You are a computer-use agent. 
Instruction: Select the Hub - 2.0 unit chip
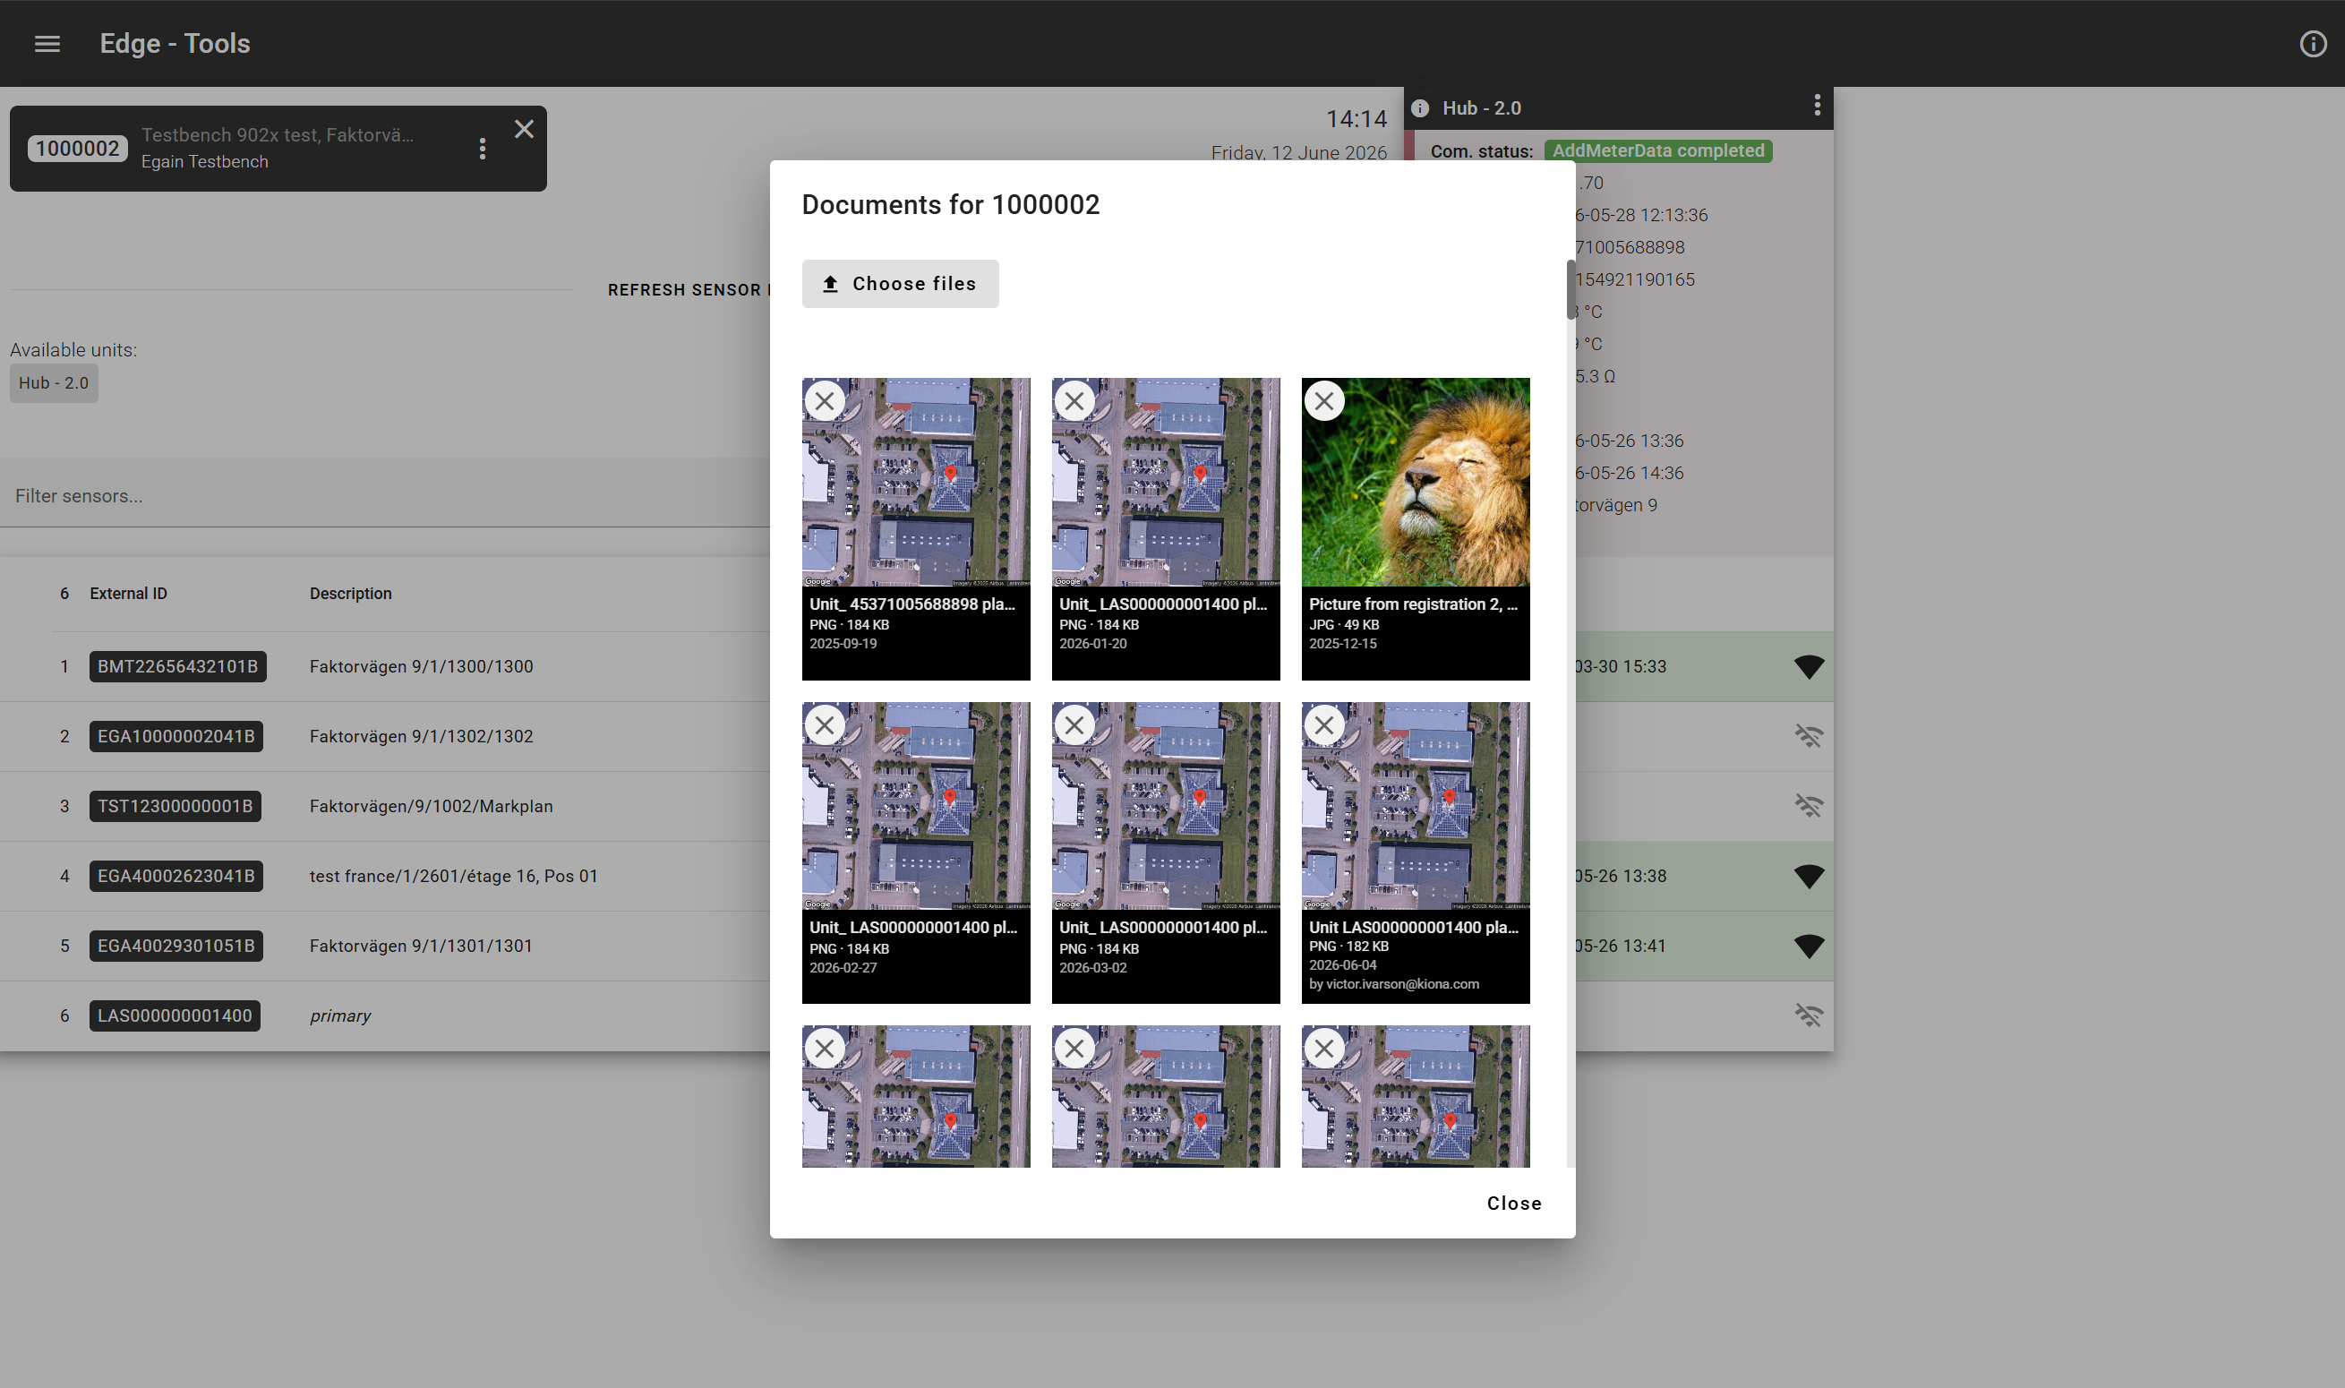[x=54, y=382]
